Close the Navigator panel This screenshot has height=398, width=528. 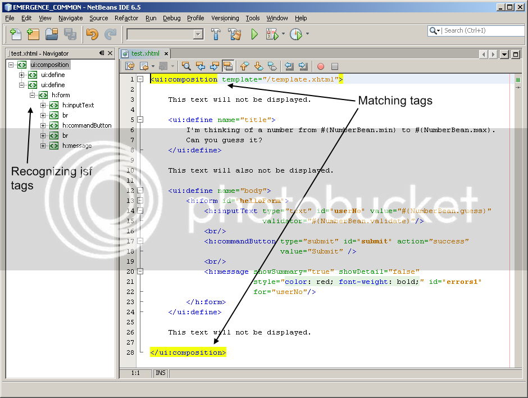coord(110,53)
